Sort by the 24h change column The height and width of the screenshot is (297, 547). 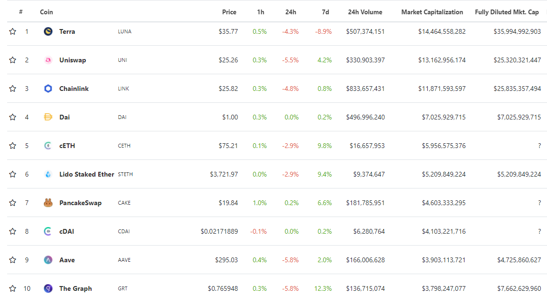pyautogui.click(x=290, y=12)
